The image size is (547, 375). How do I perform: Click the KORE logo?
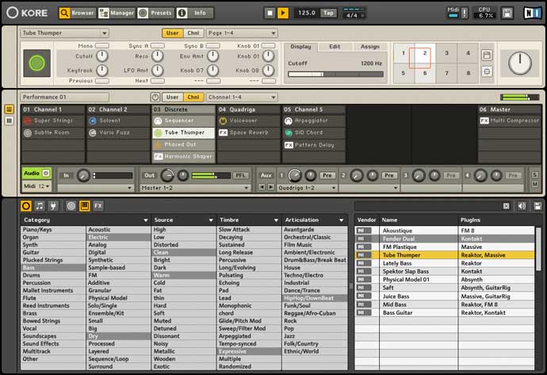click(x=27, y=13)
